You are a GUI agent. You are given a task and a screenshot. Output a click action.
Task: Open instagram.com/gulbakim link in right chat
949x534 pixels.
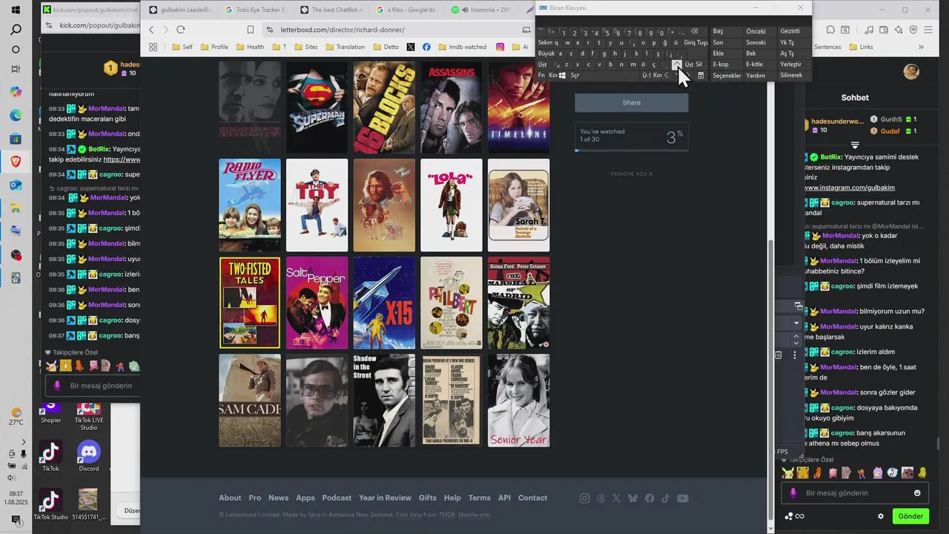click(x=850, y=188)
